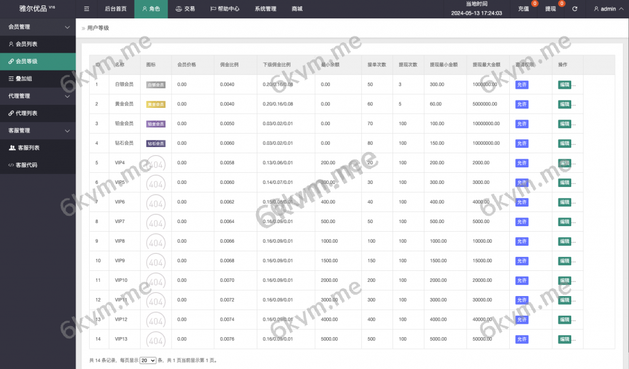Click the broken 404 icon for VIP4

(x=155, y=164)
